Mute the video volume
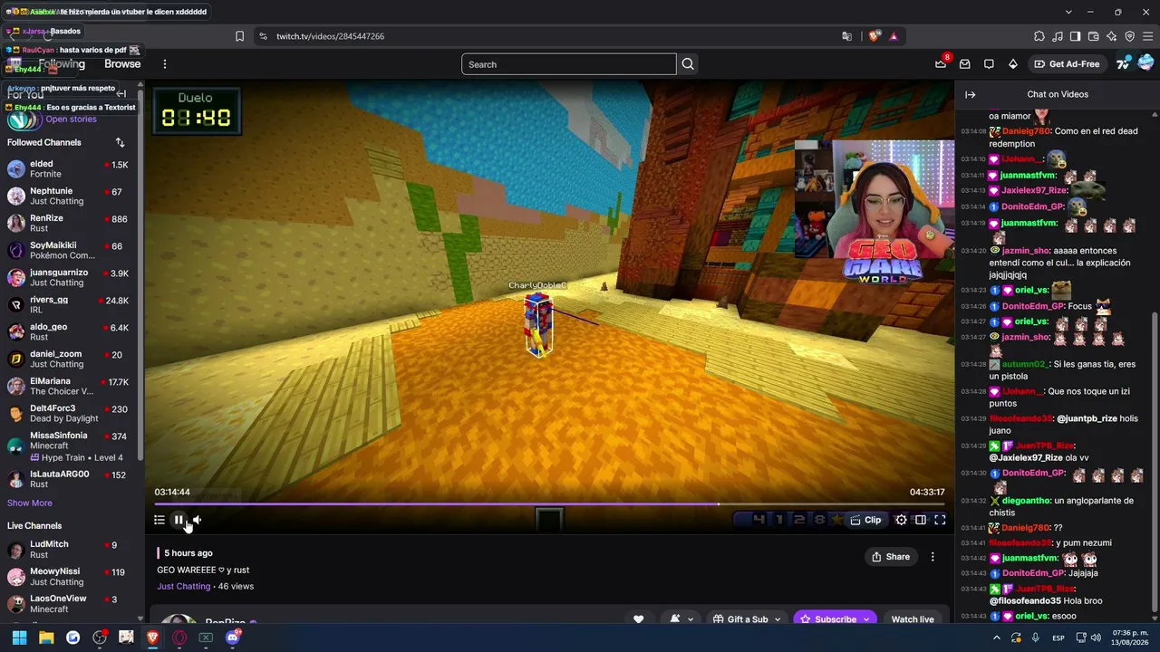Viewport: 1160px width, 652px height. click(197, 520)
